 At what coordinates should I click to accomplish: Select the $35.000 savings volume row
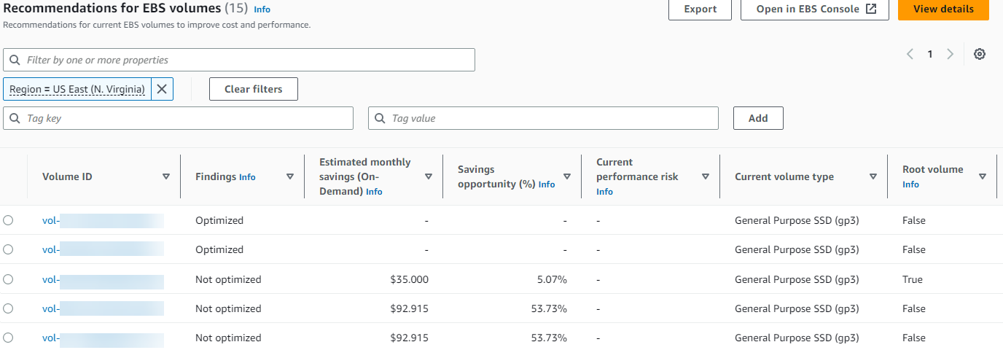point(8,279)
